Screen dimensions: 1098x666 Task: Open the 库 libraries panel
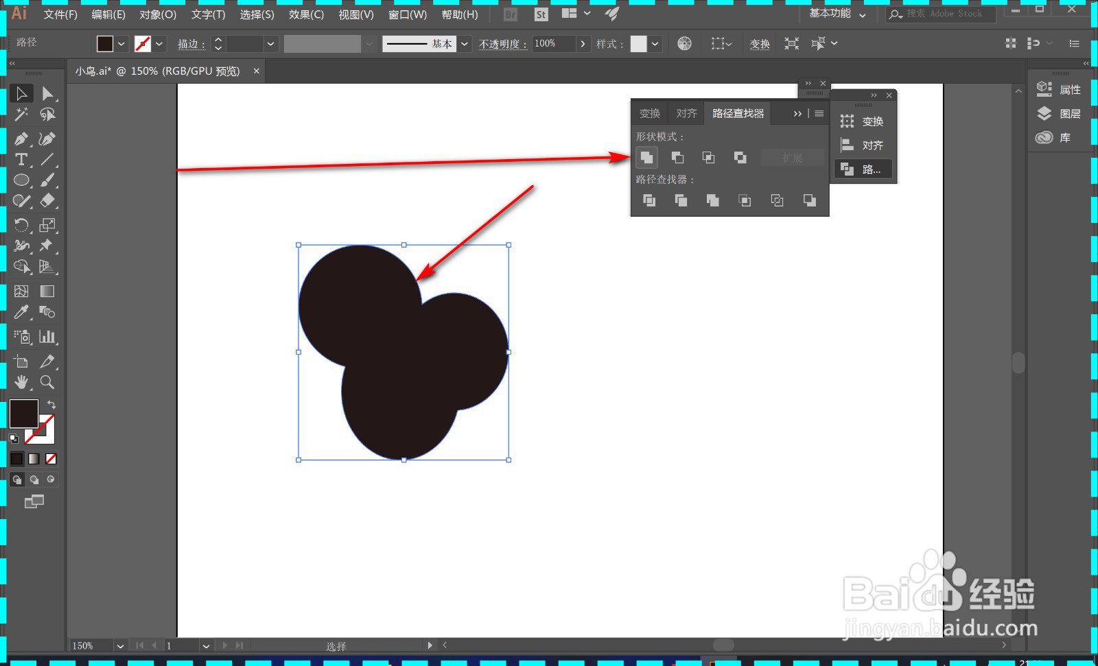1054,138
